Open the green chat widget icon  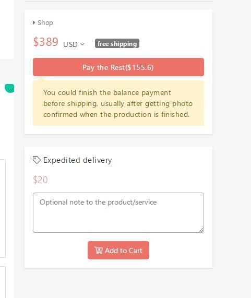tap(10, 88)
